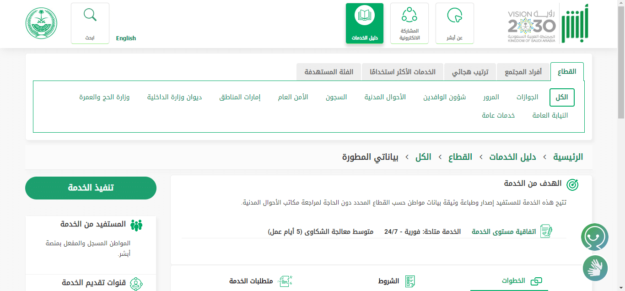Select the القطاع tab

(x=567, y=72)
